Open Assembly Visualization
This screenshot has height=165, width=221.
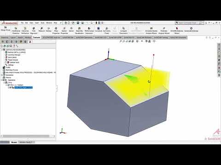click(79, 30)
